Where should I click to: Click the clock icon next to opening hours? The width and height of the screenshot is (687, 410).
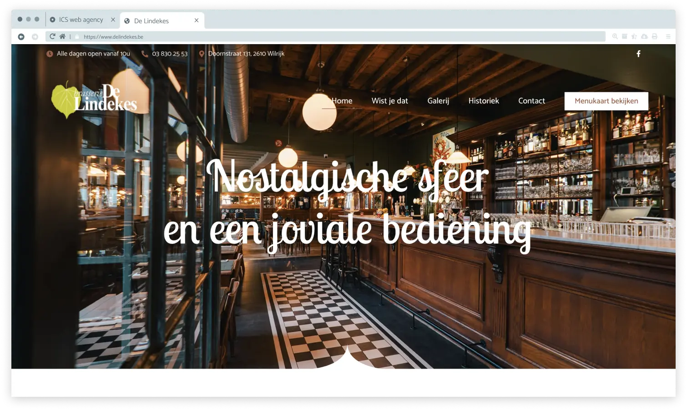point(49,54)
